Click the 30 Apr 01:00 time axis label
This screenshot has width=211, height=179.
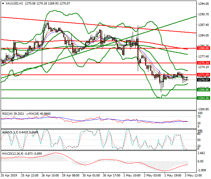pos(91,175)
